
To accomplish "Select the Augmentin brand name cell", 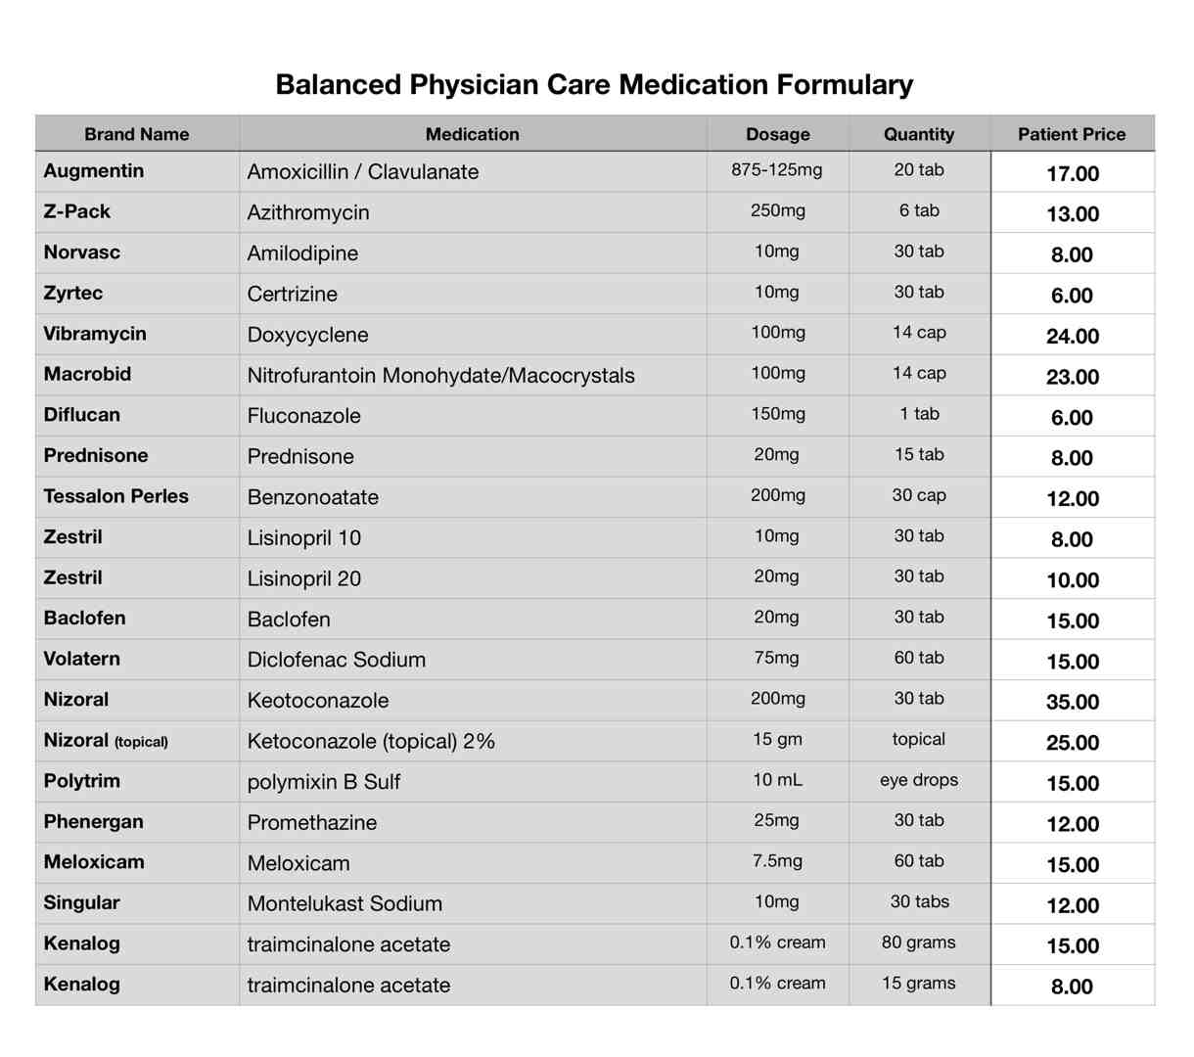I will pyautogui.click(x=137, y=171).
